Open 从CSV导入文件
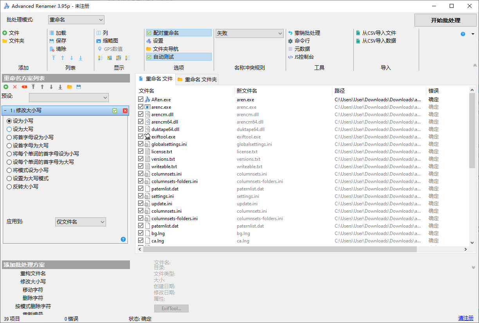This screenshot has height=323, width=479. (376, 33)
